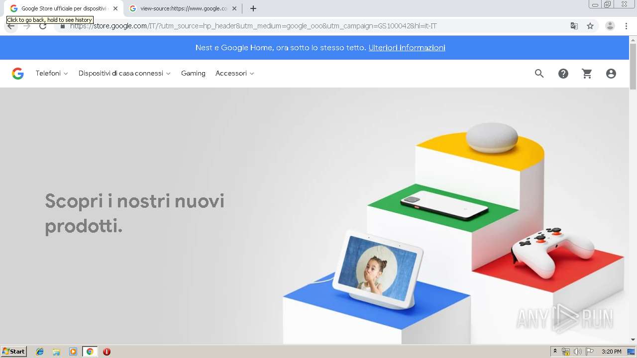Viewport: 637px width, 358px height.
Task: Open the account profile icon in store header
Action: tap(611, 74)
